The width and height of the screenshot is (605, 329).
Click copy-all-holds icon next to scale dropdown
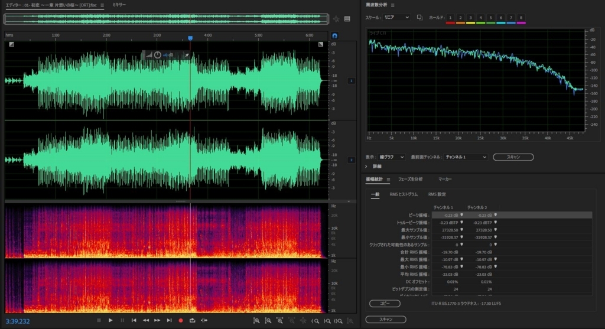point(420,17)
